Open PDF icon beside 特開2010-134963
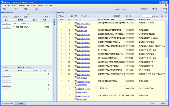 pyautogui.click(x=76, y=88)
